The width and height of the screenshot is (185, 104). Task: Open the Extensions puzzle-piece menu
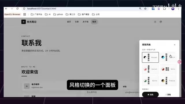click(x=164, y=9)
